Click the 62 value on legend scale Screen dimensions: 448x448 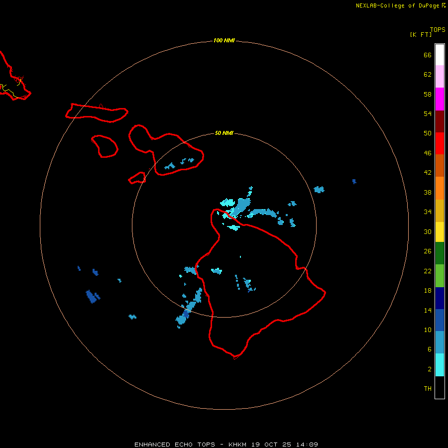pyautogui.click(x=428, y=75)
